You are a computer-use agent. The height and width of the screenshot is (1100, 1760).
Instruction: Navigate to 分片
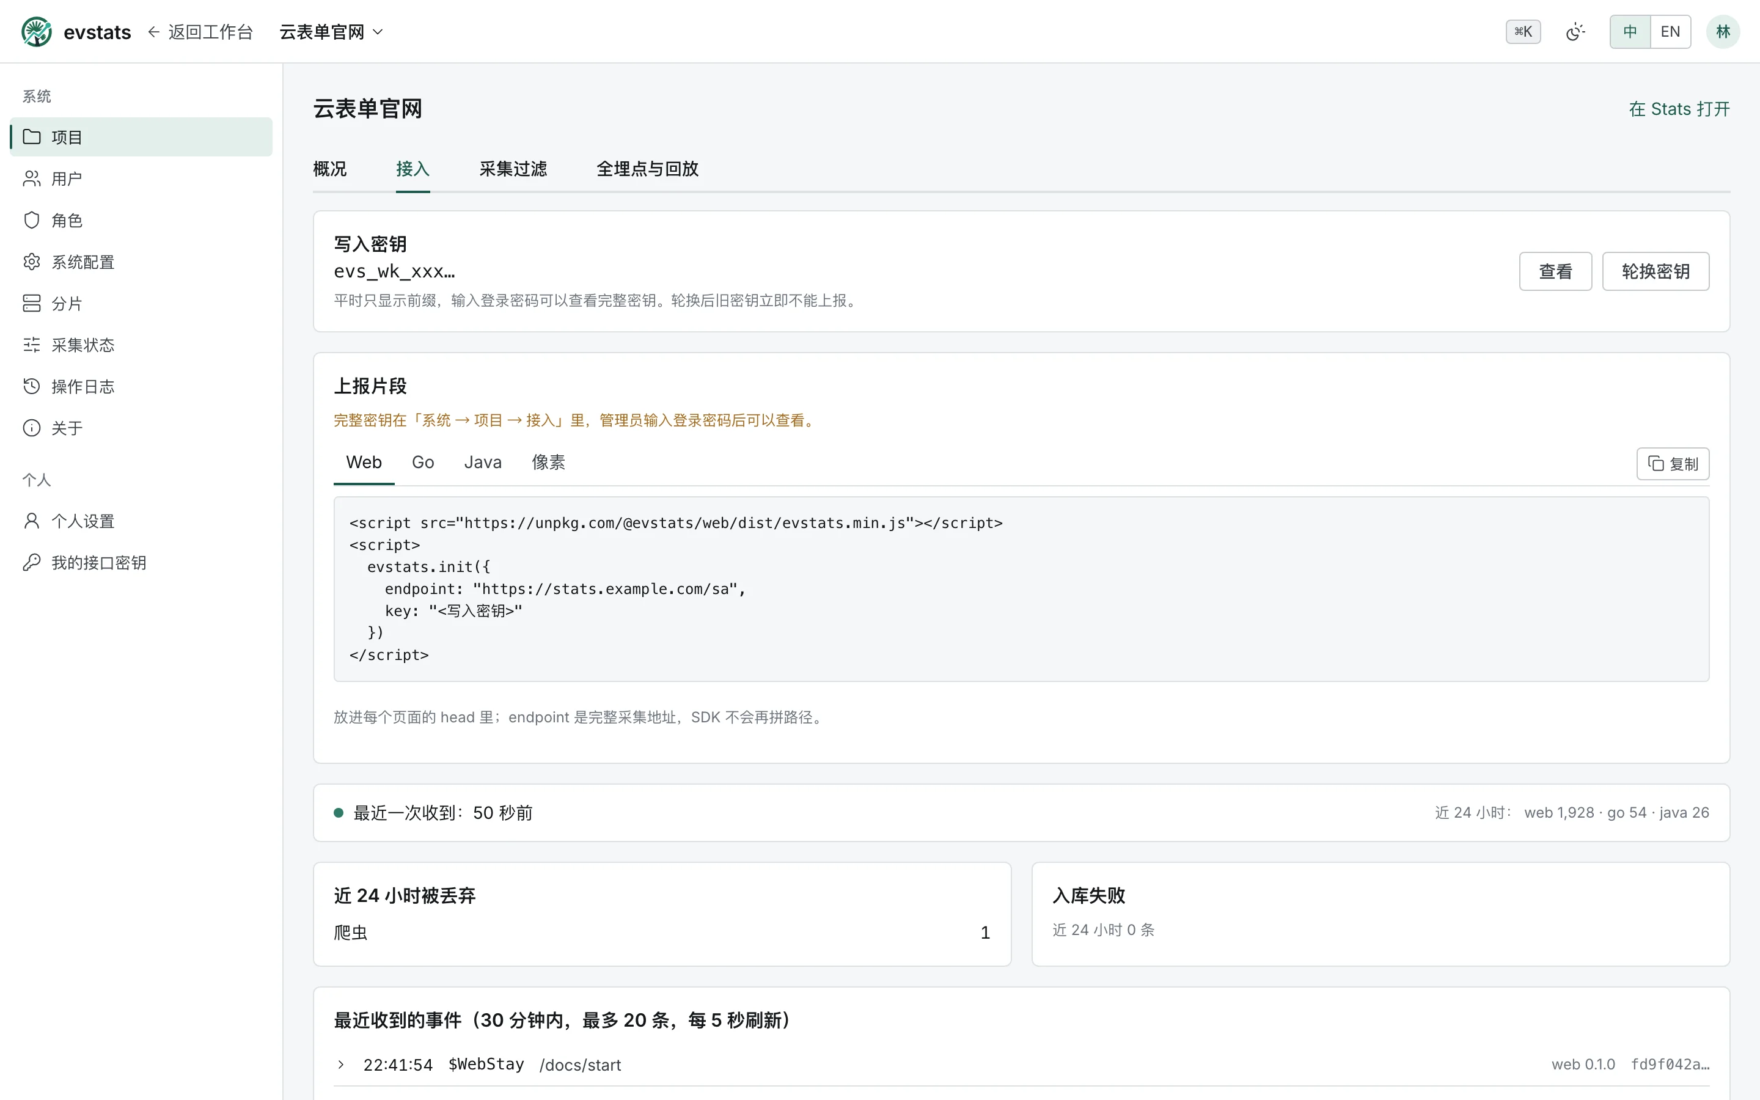(x=141, y=302)
